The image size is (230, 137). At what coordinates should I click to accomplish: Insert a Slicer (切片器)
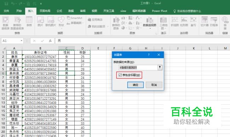(x=205, y=21)
